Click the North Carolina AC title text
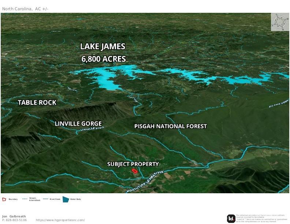290x224 pixels. tap(25, 8)
